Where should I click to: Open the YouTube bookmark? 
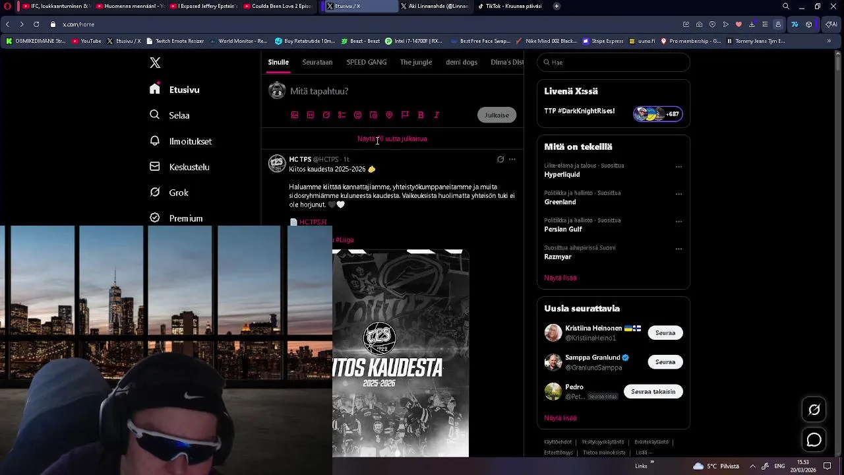[x=86, y=41]
